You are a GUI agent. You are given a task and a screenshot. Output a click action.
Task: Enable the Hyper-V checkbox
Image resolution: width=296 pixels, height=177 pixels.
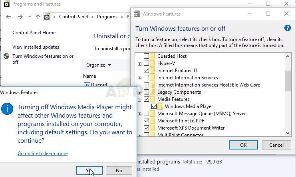[146, 63]
